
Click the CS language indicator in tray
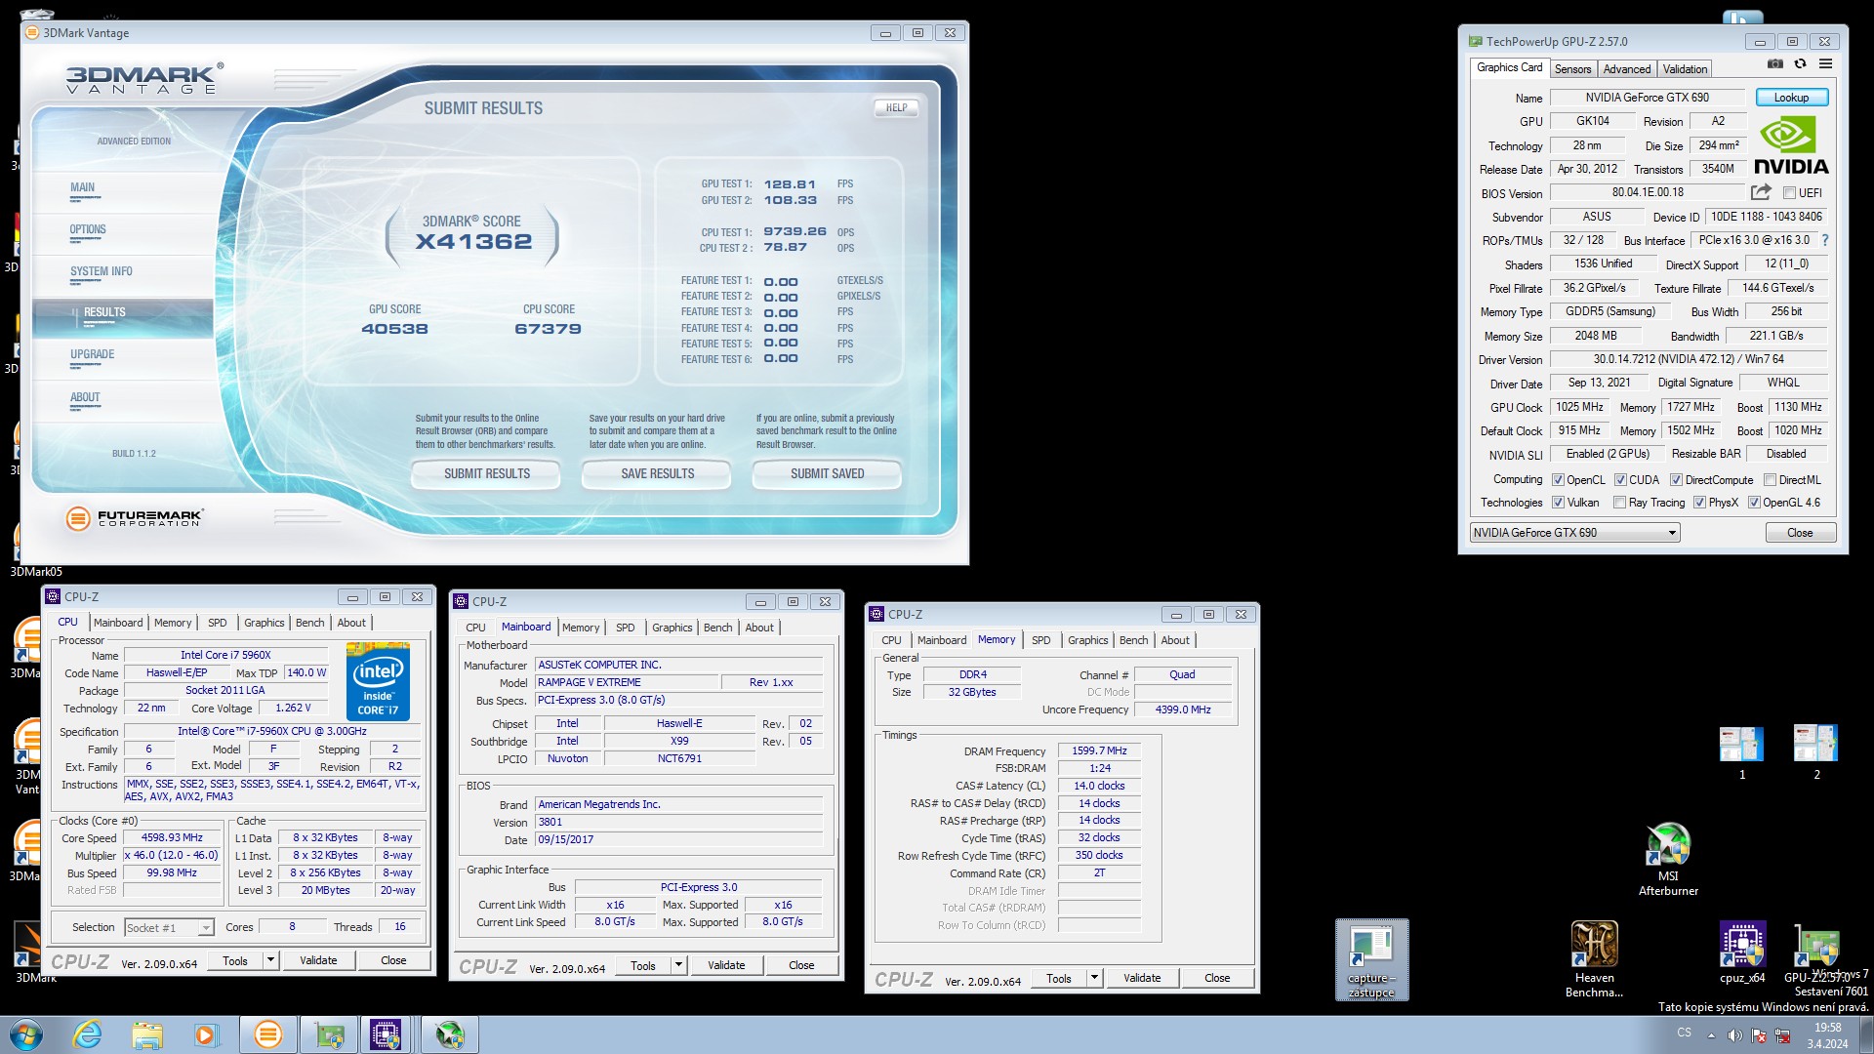click(x=1684, y=1033)
